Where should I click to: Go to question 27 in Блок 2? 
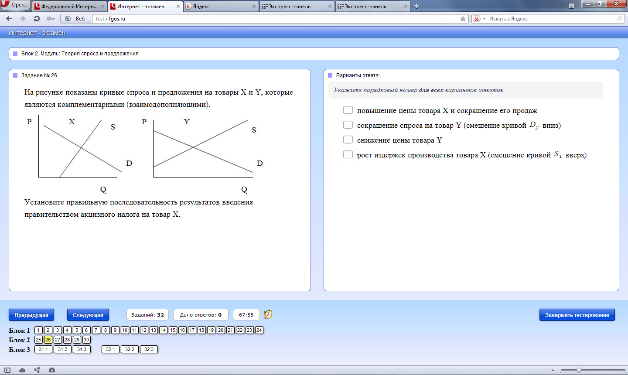click(x=58, y=340)
